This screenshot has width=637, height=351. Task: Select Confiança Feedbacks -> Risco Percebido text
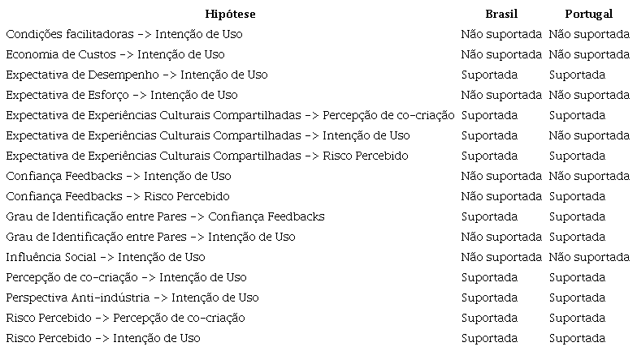click(118, 196)
